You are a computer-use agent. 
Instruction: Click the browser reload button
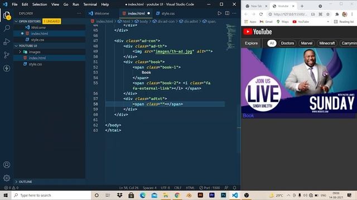click(x=261, y=14)
